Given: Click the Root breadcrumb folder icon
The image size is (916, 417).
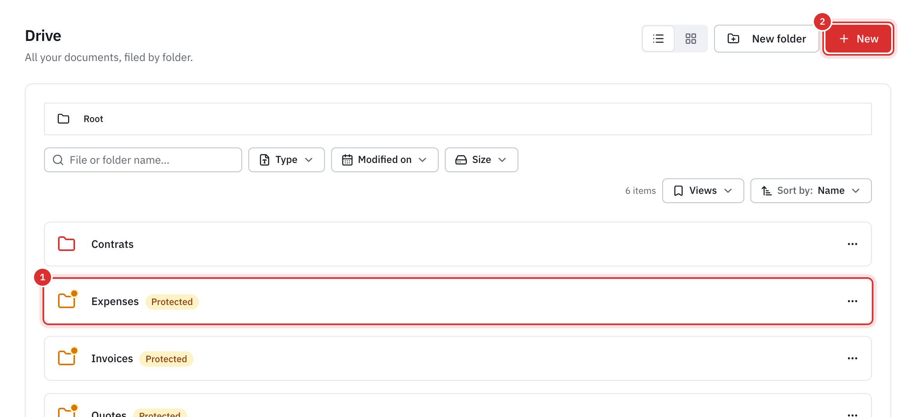Looking at the screenshot, I should click(63, 119).
